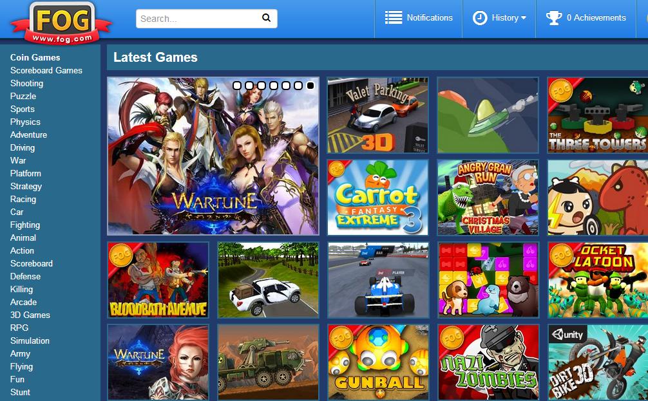Open The Three Towers game
Viewport: 648px width, 401px height.
(x=598, y=115)
